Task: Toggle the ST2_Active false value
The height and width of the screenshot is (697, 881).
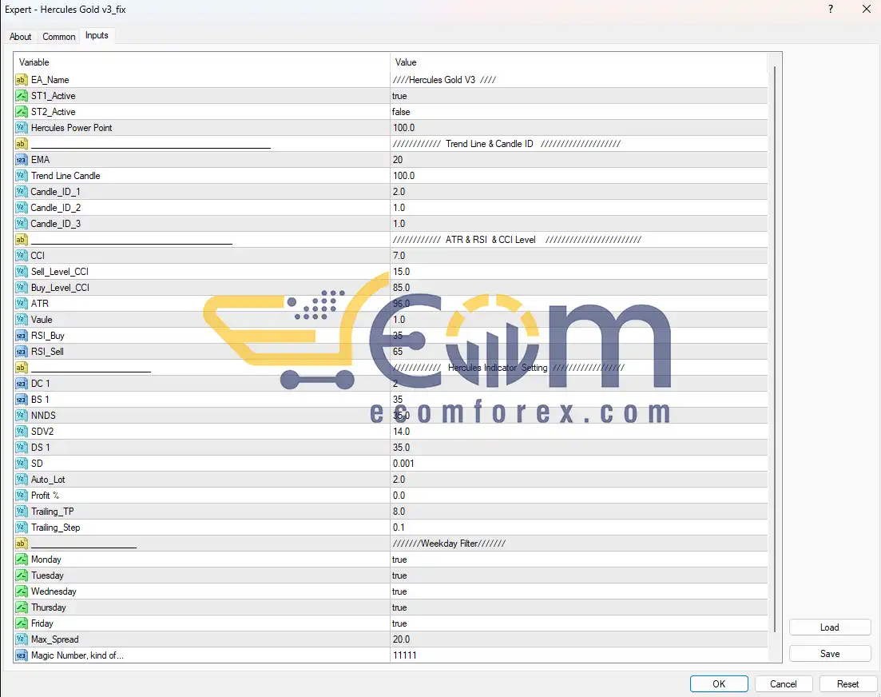Action: [578, 112]
